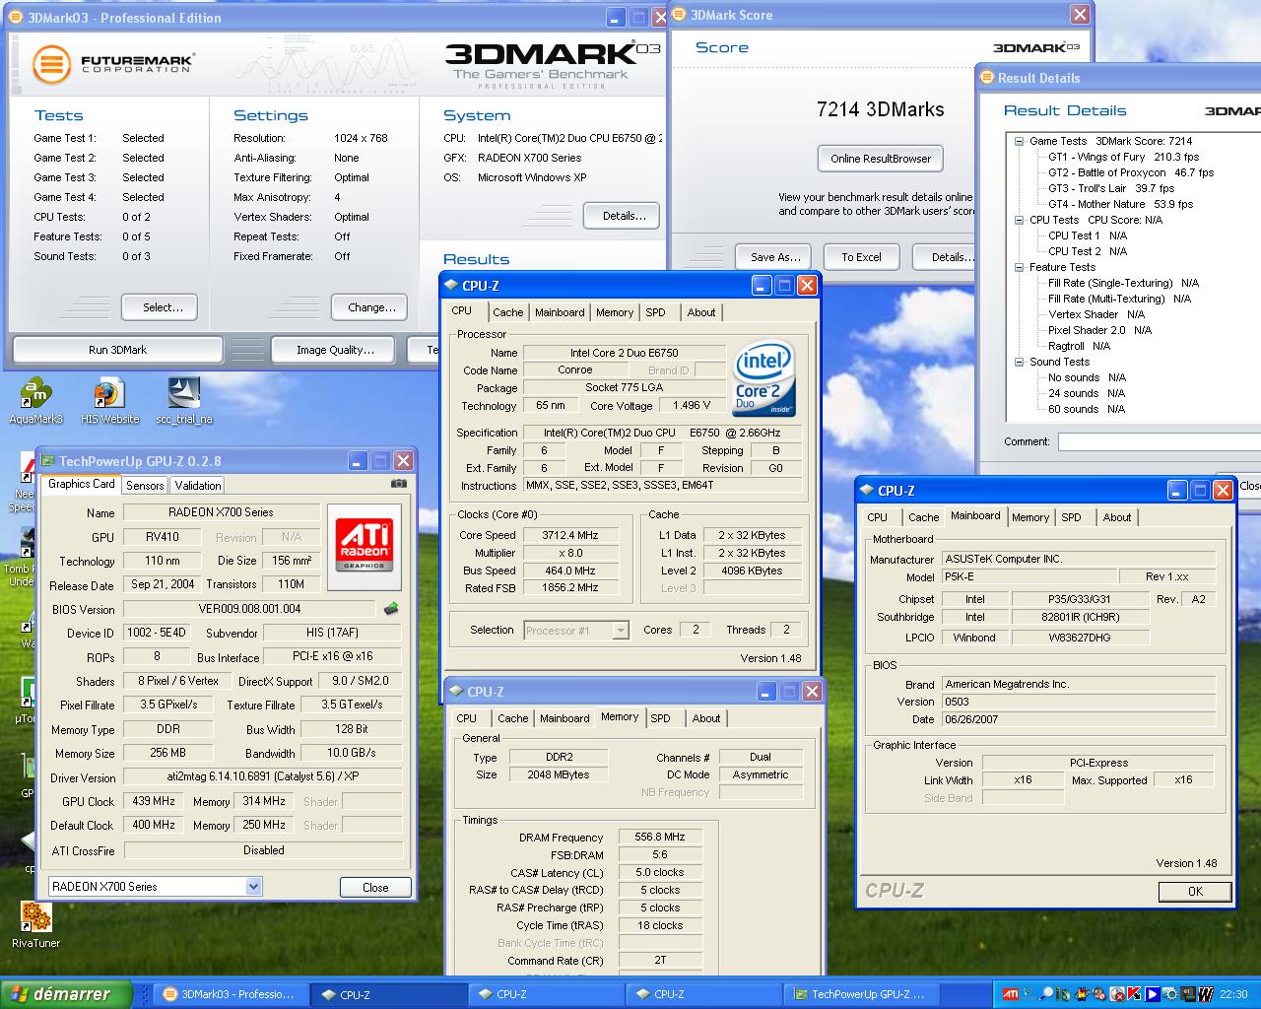Image resolution: width=1261 pixels, height=1009 pixels.
Task: Click Save As... in 3DMark Score
Action: 773,257
